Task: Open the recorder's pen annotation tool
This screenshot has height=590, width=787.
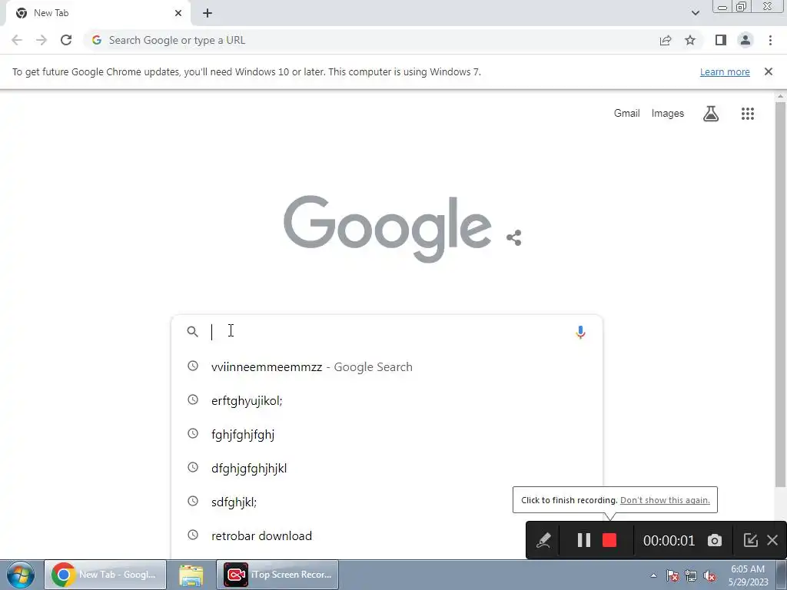Action: point(543,540)
